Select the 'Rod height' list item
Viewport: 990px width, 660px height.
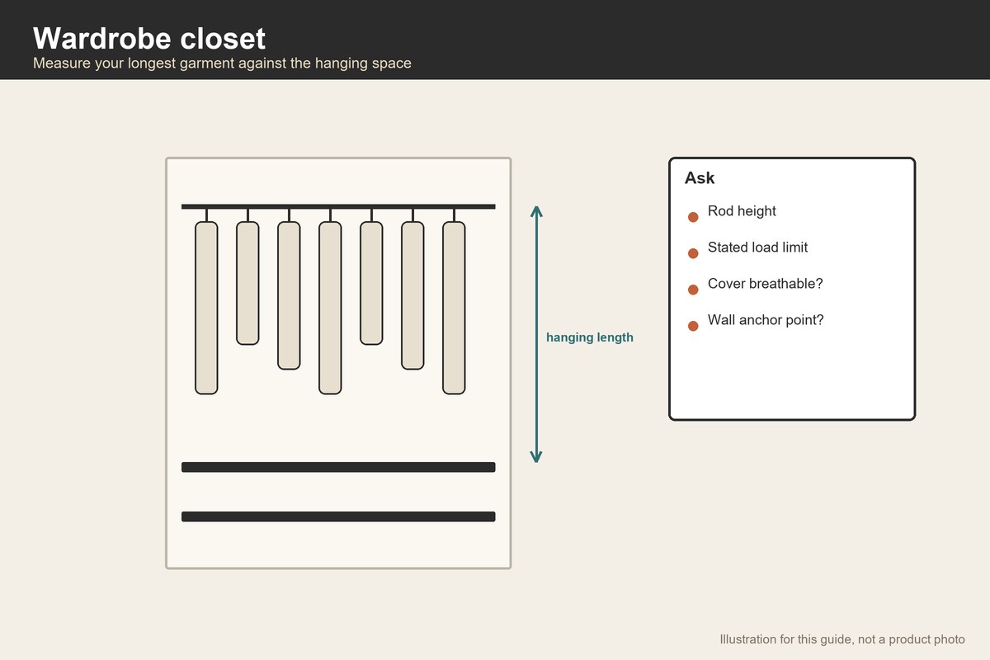(742, 211)
